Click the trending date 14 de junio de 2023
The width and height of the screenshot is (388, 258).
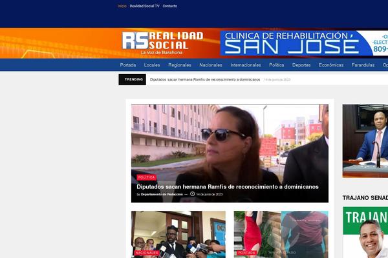pyautogui.click(x=277, y=80)
